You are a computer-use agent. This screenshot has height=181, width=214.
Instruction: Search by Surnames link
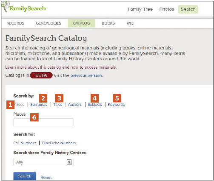pos(39,105)
